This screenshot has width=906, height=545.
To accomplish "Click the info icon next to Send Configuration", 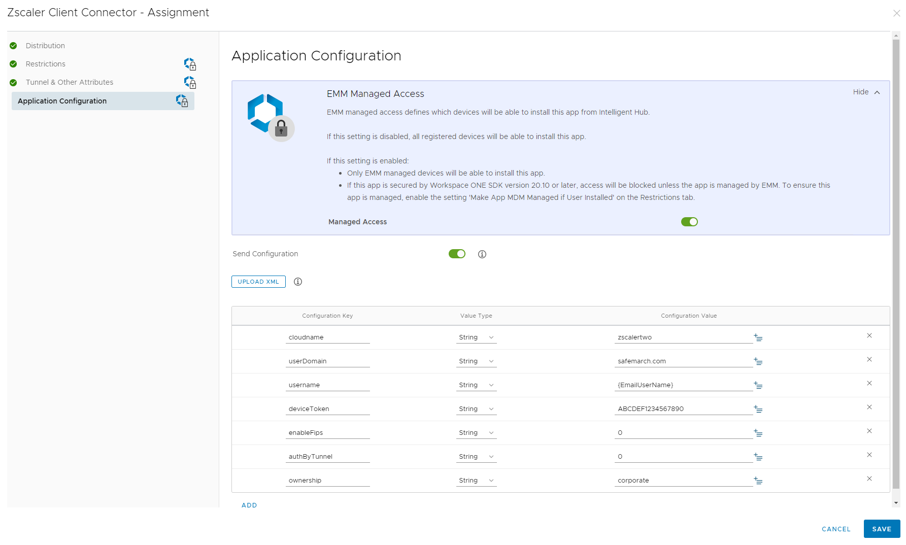I will click(x=482, y=254).
